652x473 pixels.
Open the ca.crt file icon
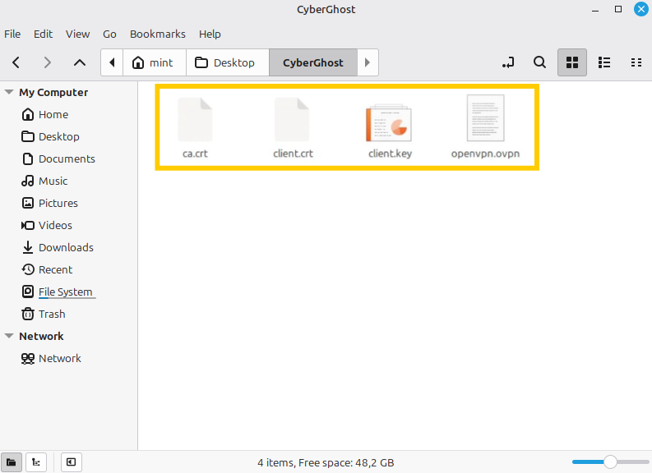(x=195, y=120)
